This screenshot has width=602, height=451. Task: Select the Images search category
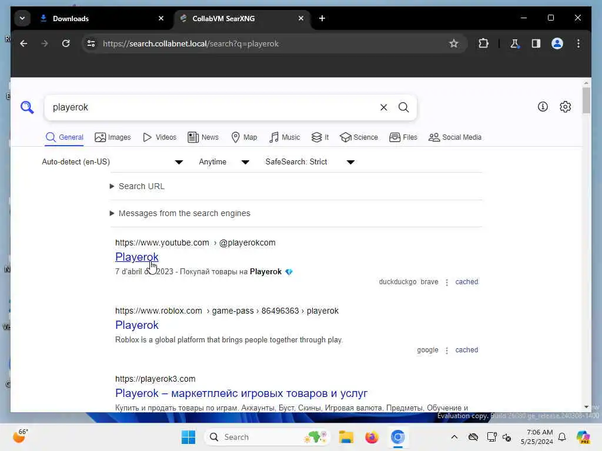(112, 137)
